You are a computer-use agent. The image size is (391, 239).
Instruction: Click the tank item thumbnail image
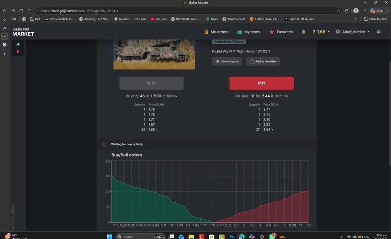pyautogui.click(x=154, y=54)
